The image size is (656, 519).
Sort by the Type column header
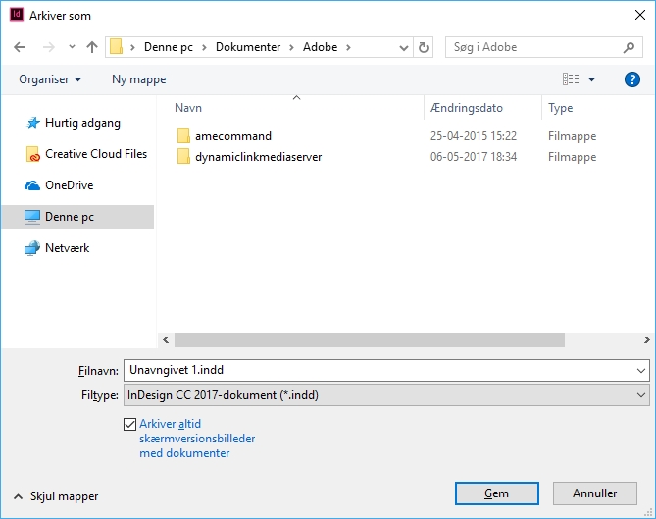pos(561,108)
